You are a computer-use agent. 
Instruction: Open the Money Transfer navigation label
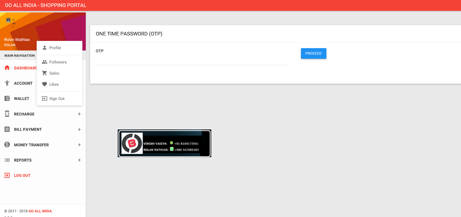(x=31, y=145)
